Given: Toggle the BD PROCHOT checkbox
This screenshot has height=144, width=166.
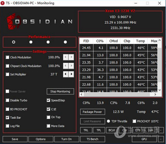Looking at the screenshot, I should point(7,109).
